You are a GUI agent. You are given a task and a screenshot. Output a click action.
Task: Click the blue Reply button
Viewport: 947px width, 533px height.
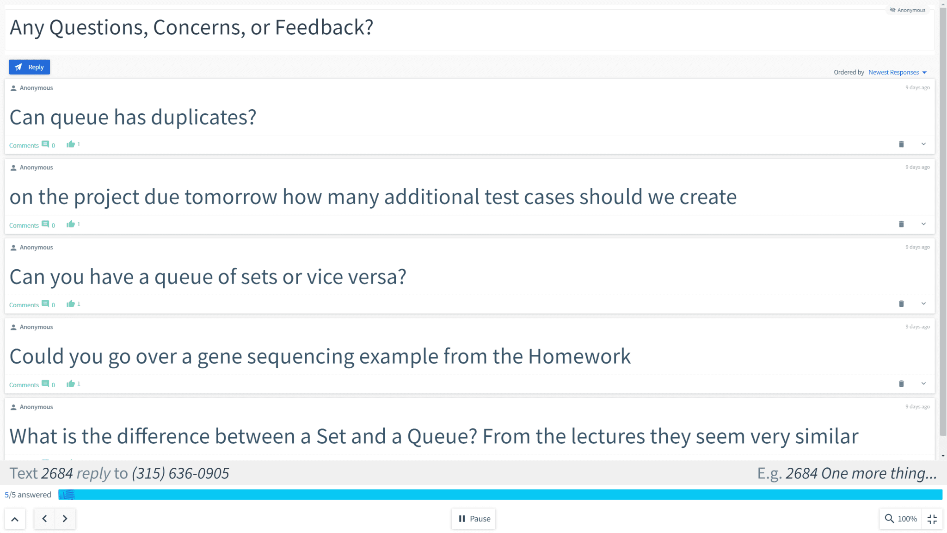click(x=30, y=67)
